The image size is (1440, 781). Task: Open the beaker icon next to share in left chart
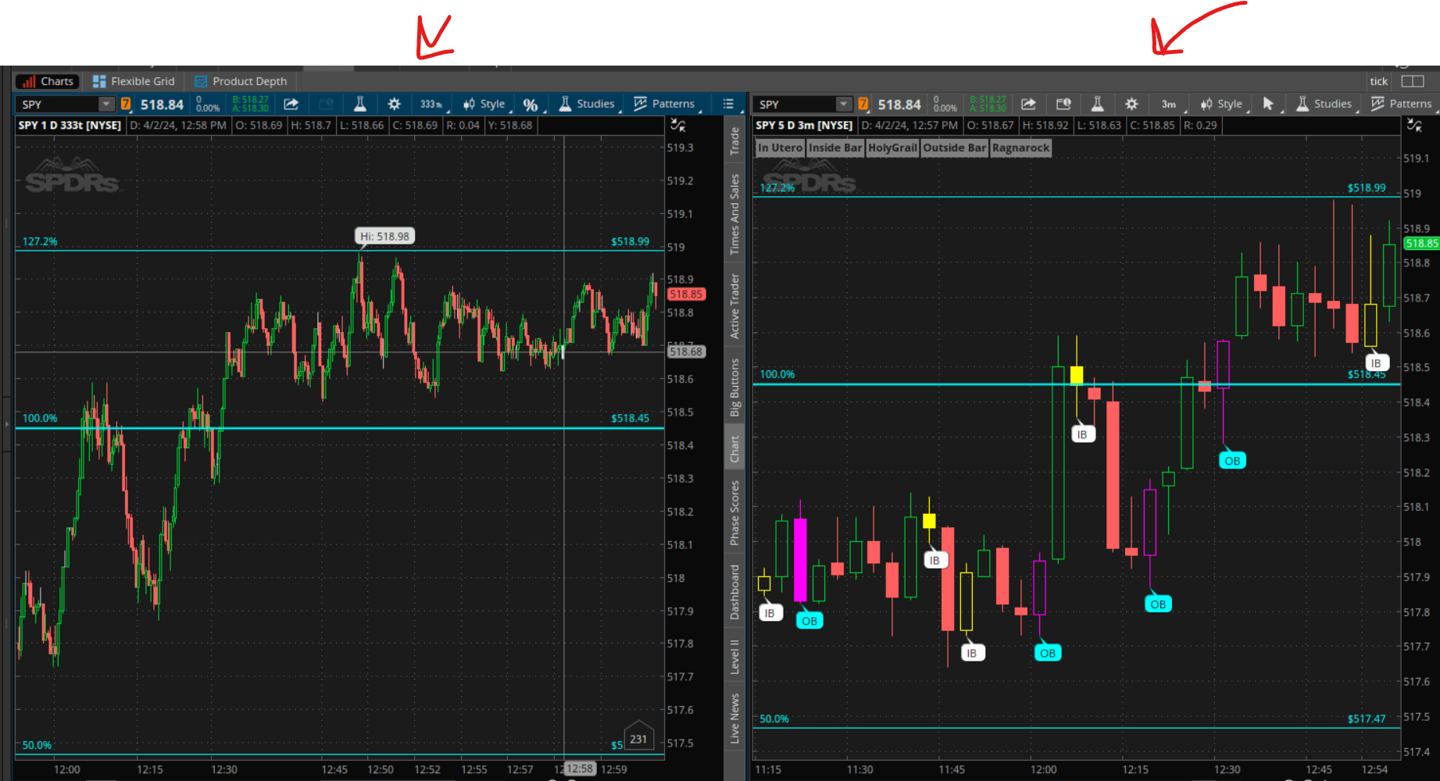(360, 104)
